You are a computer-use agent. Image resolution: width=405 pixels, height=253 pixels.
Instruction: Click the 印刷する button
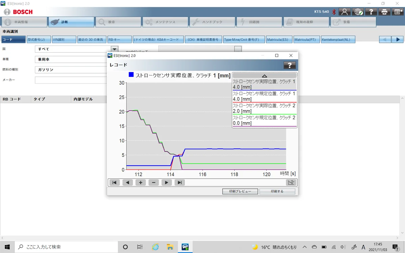(x=277, y=191)
